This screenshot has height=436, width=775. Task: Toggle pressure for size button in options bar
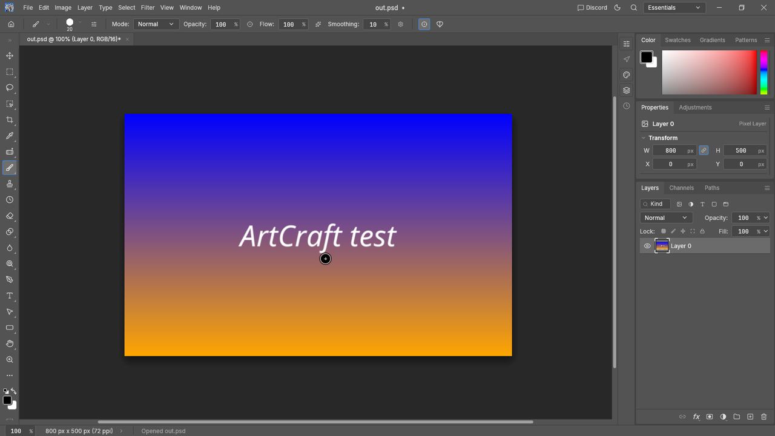(x=424, y=24)
